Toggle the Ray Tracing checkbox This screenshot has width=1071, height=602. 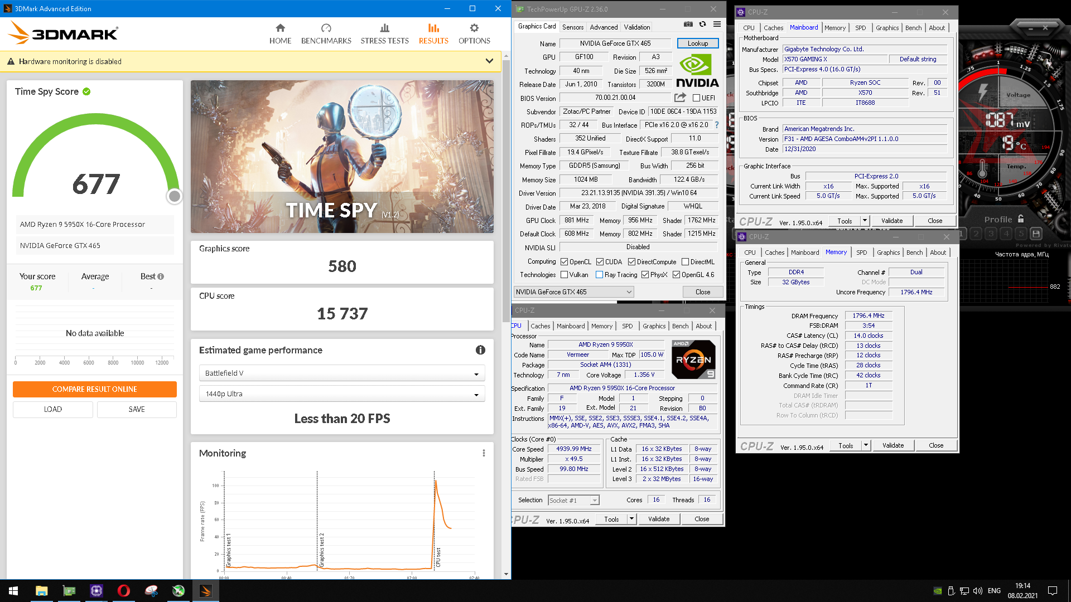click(599, 275)
